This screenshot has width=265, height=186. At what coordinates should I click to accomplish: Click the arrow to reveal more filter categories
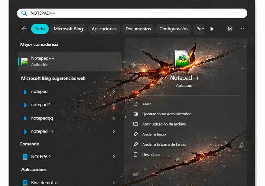pyautogui.click(x=212, y=29)
